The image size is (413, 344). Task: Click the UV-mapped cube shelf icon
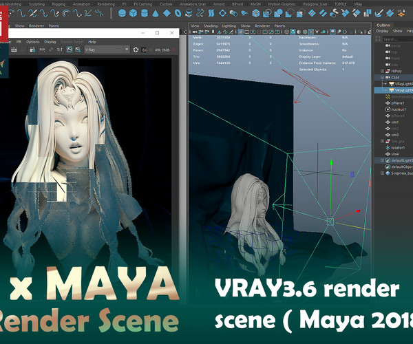(x=256, y=13)
